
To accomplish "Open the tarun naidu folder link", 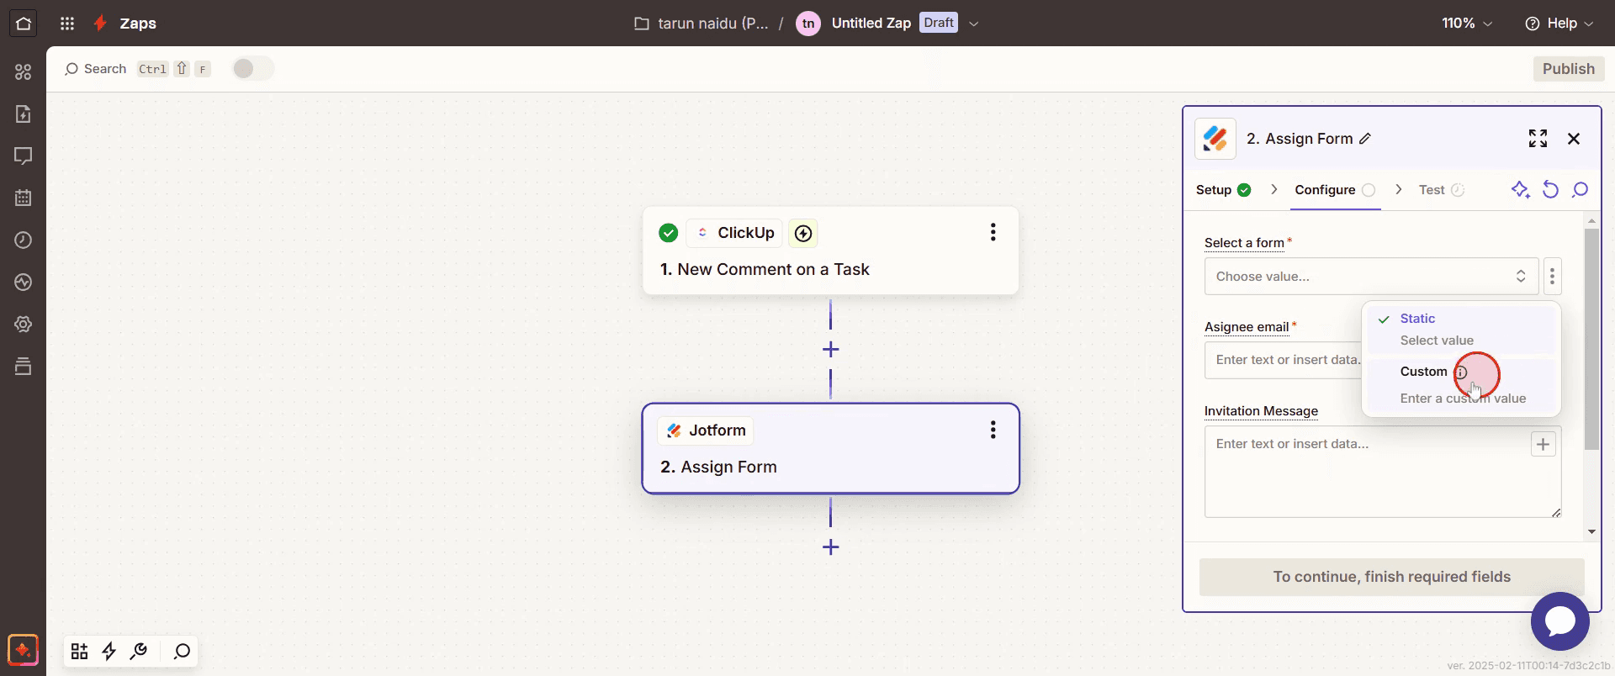I will tap(702, 24).
